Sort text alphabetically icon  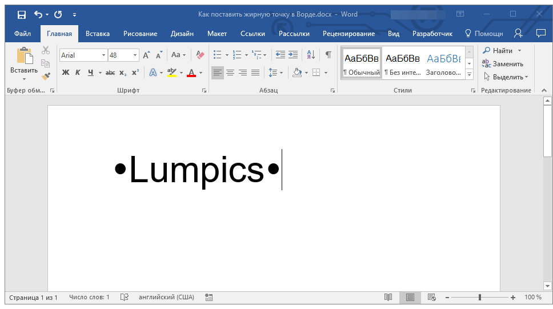point(311,55)
